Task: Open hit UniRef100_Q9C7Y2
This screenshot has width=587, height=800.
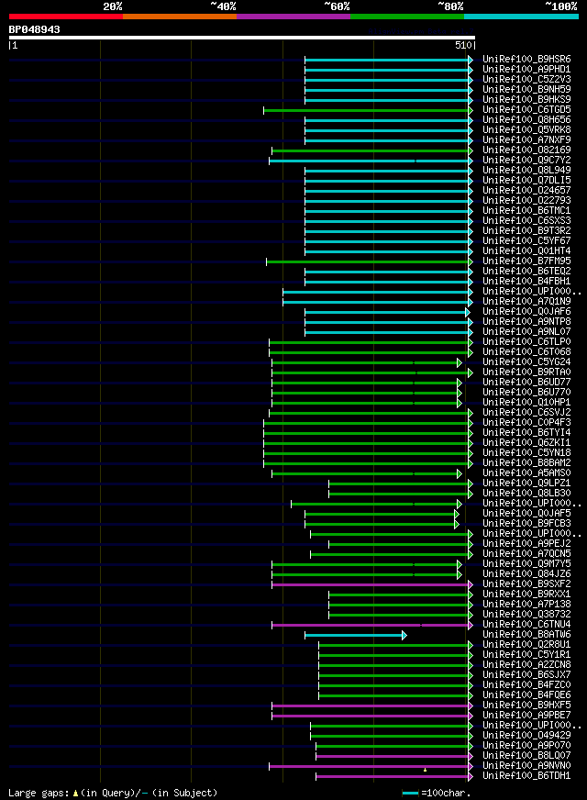Action: (526, 161)
